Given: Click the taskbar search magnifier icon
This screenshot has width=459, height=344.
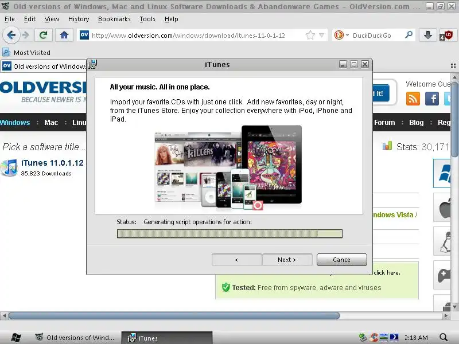Looking at the screenshot, I should tap(444, 338).
